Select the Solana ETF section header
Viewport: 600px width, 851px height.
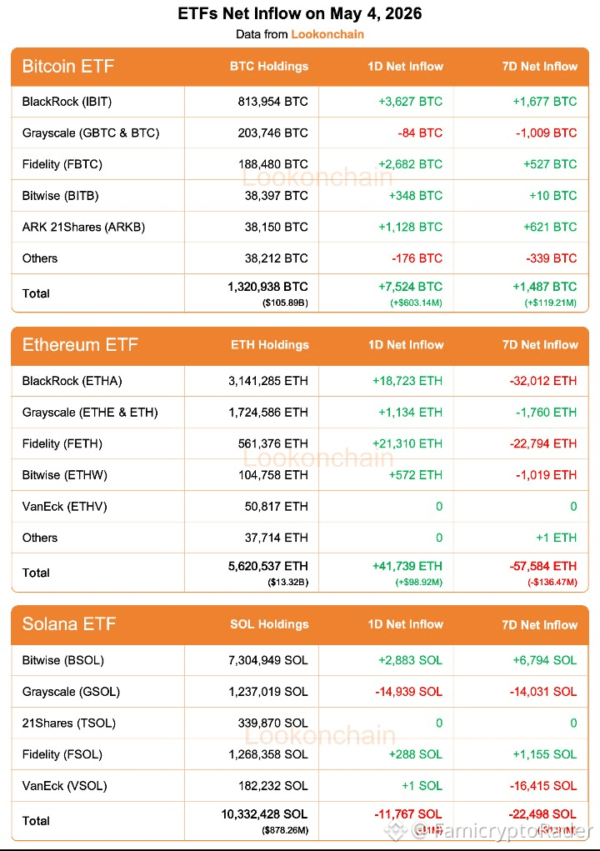[x=69, y=624]
